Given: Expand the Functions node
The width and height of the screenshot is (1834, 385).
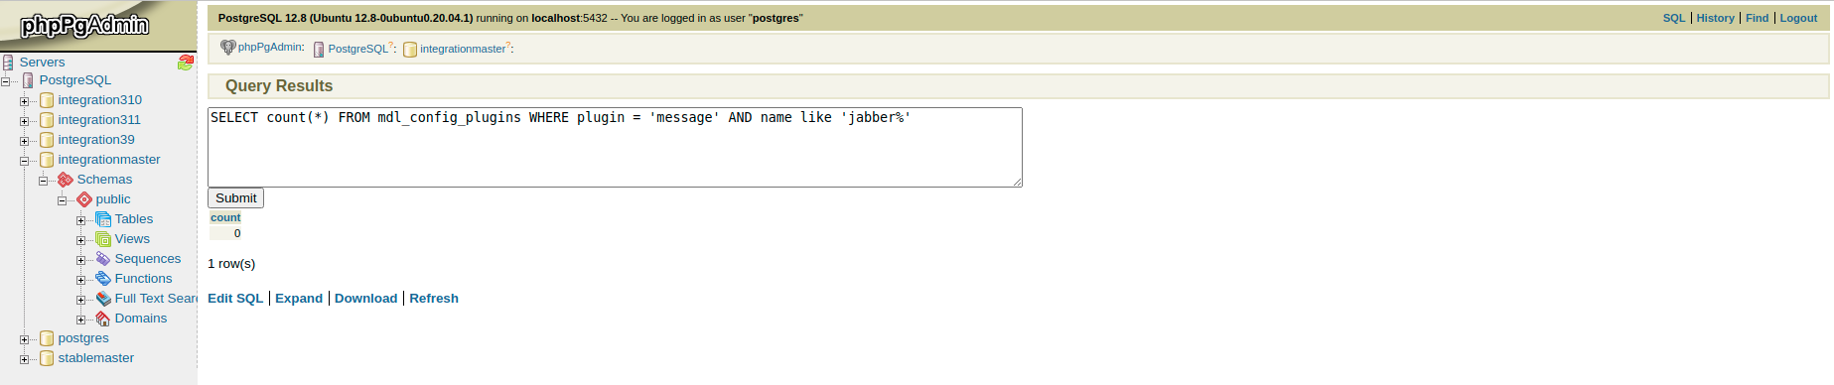Looking at the screenshot, I should (80, 280).
